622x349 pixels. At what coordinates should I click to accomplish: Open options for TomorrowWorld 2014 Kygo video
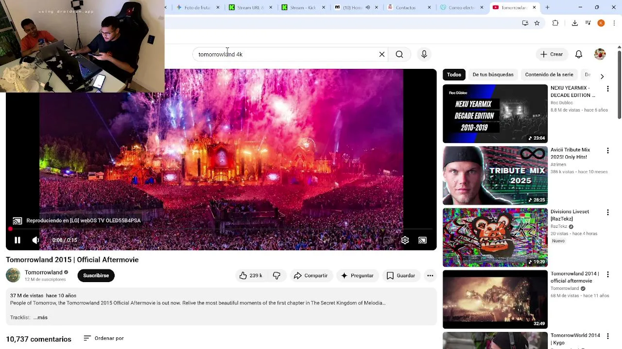pyautogui.click(x=607, y=336)
